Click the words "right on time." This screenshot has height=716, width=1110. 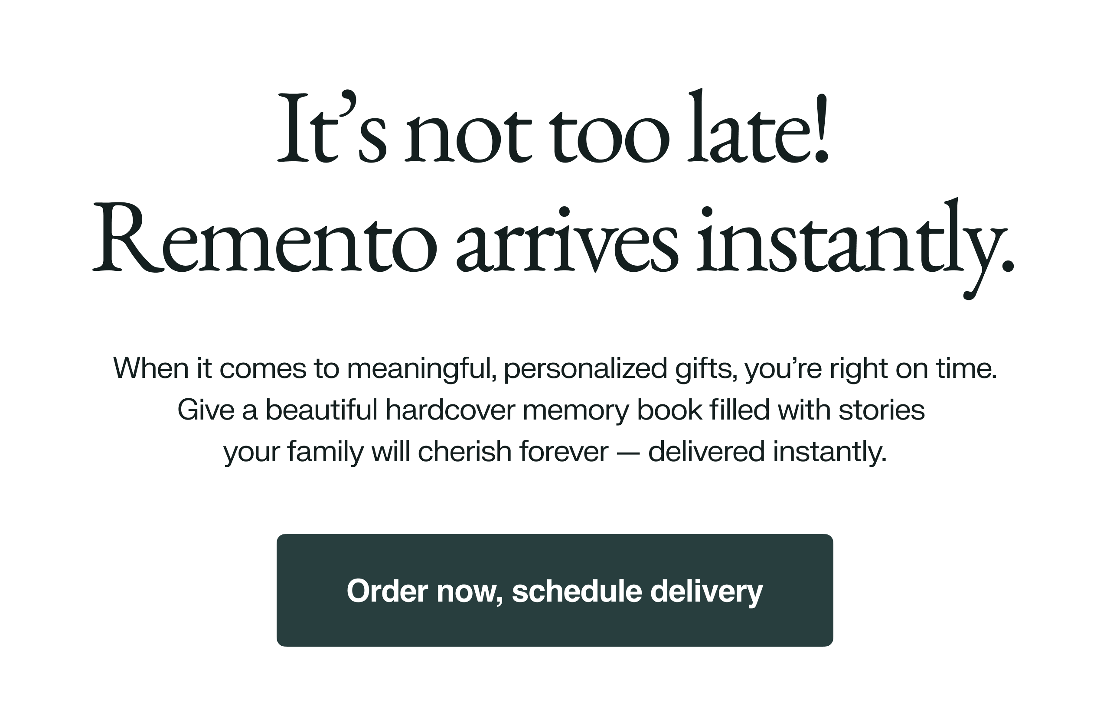[913, 368]
